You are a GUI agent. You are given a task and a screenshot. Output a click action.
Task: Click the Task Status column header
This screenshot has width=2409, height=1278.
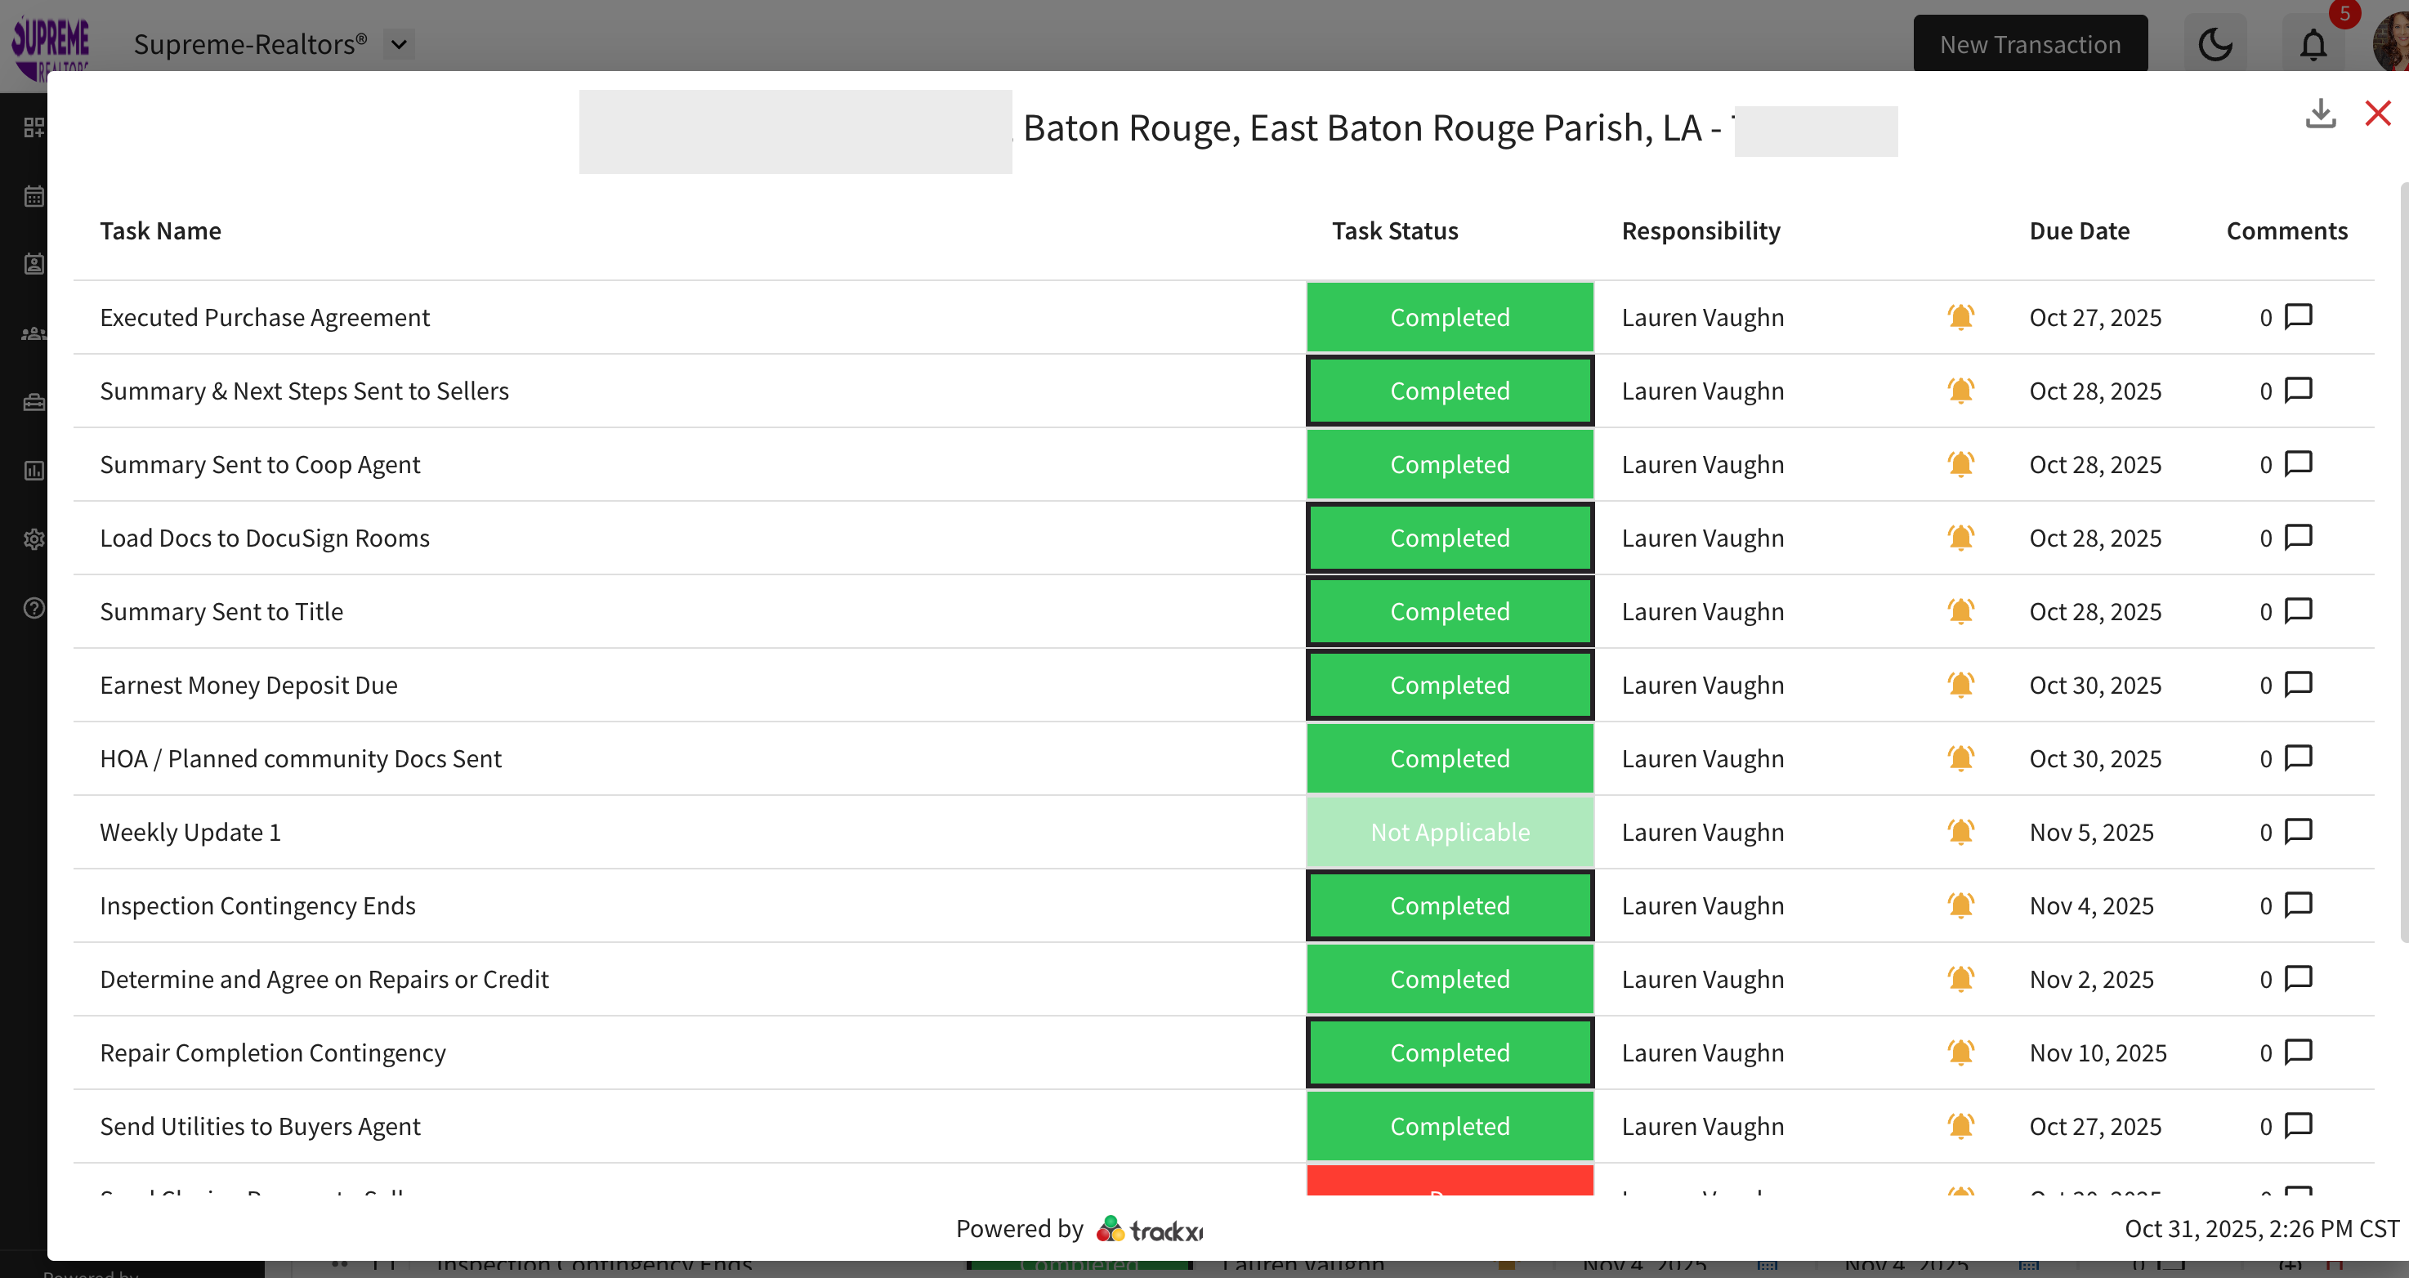click(1394, 231)
